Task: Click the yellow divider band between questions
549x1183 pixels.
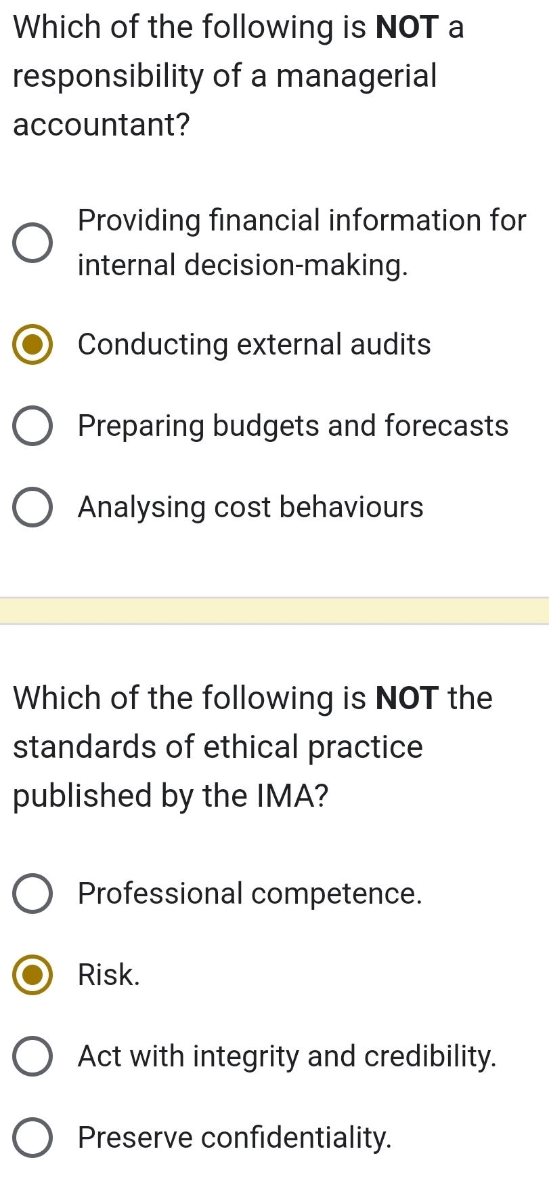Action: pyautogui.click(x=274, y=610)
